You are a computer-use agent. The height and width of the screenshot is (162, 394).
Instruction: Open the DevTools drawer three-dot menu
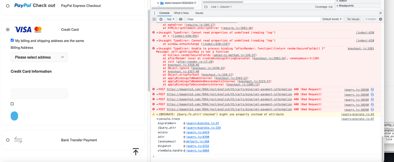tap(154, 13)
